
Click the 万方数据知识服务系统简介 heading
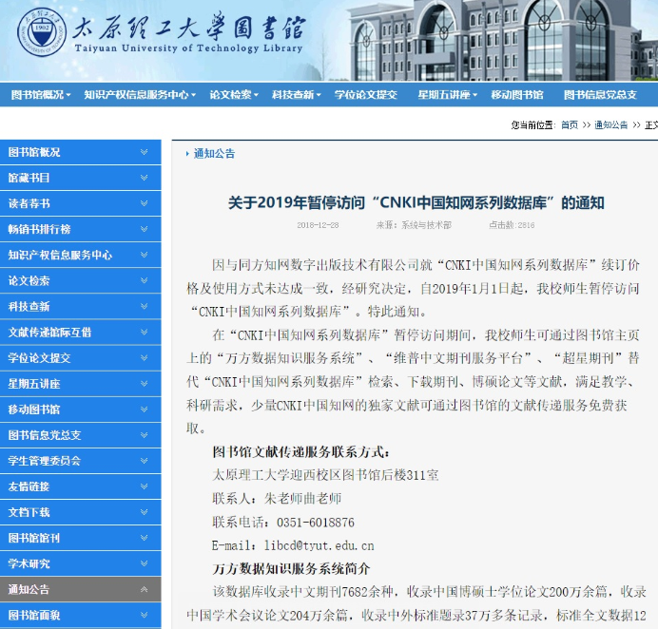click(291, 569)
